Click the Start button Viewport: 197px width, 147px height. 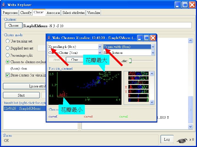[21, 95]
